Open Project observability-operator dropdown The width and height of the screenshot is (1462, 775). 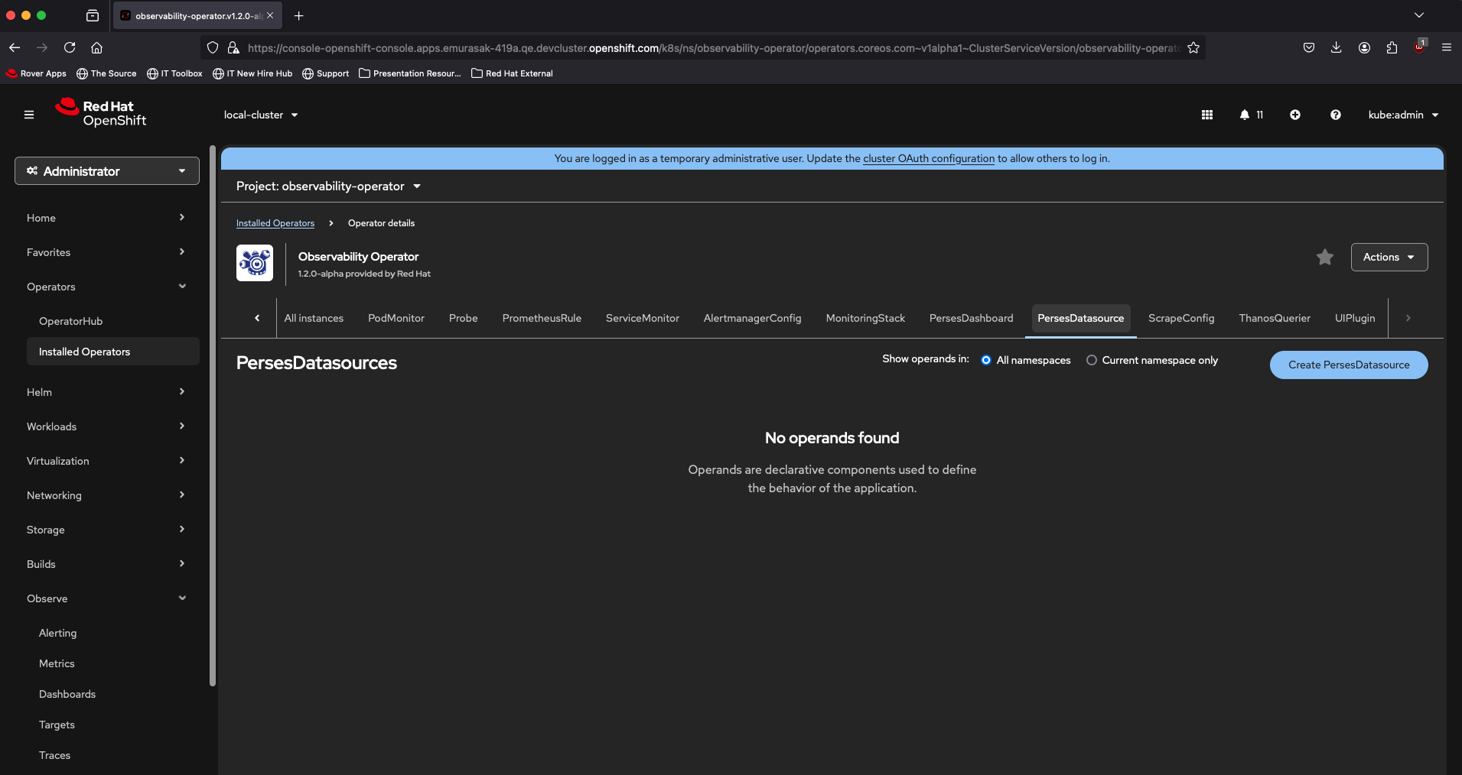[x=329, y=186]
